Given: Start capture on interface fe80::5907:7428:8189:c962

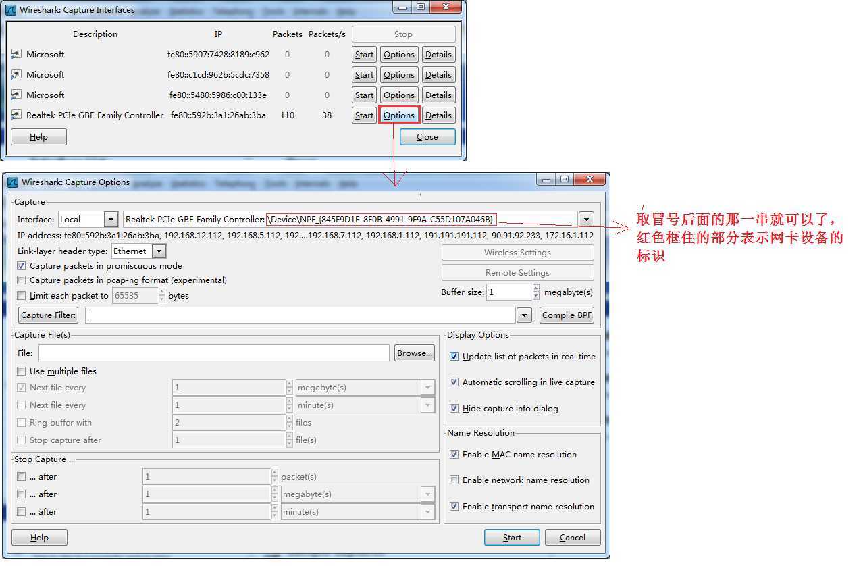Looking at the screenshot, I should tap(364, 55).
